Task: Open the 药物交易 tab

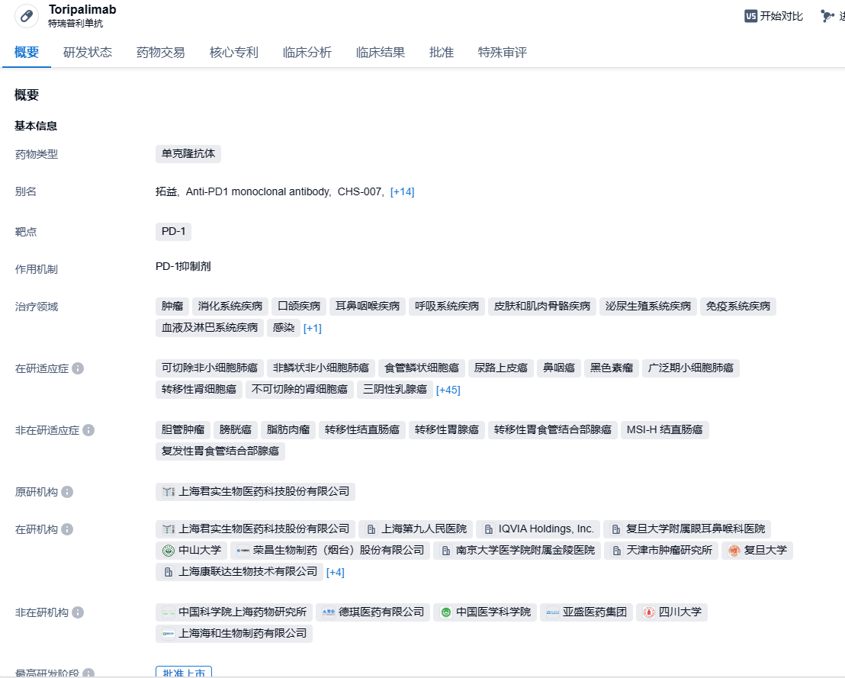Action: click(x=161, y=53)
